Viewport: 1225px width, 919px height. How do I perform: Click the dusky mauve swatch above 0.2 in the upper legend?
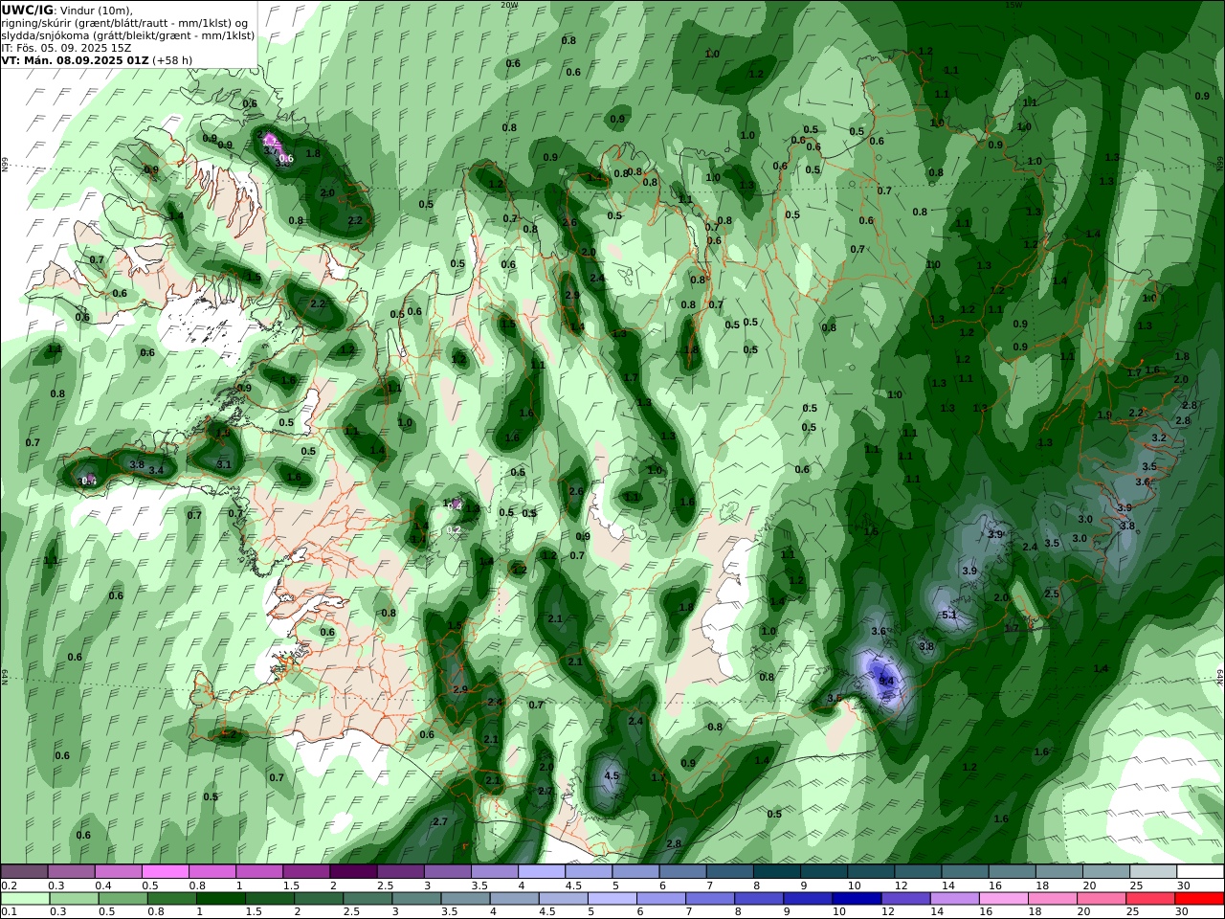(24, 872)
